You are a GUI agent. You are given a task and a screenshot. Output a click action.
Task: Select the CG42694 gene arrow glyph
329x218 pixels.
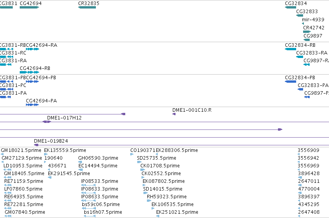coord(29,7)
